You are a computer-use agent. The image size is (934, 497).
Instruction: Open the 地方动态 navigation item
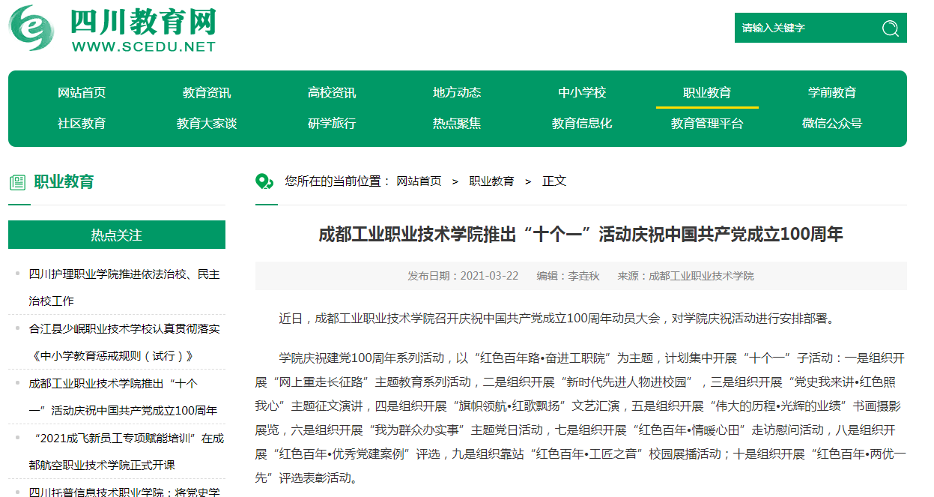[457, 93]
